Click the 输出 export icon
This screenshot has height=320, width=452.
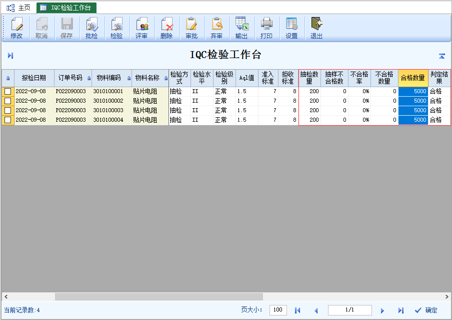(x=241, y=28)
